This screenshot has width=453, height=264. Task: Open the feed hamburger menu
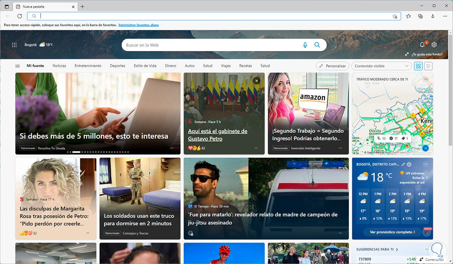(17, 66)
